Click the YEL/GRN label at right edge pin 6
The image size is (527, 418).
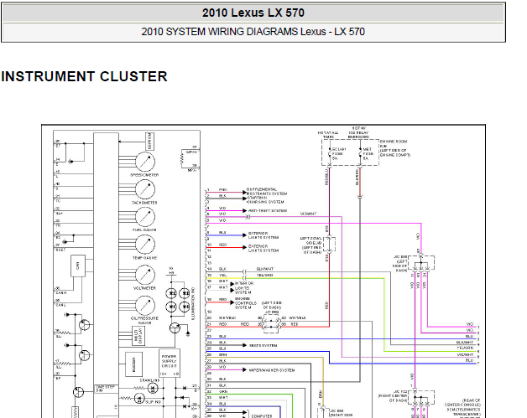pyautogui.click(x=465, y=348)
